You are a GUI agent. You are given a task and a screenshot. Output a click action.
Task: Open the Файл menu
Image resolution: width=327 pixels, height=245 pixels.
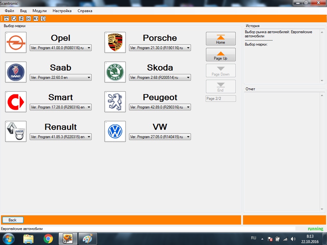[x=9, y=11]
